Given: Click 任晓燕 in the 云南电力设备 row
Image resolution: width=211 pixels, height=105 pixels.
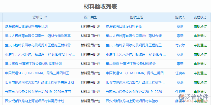Looking at the screenshot, I should pos(180,92).
